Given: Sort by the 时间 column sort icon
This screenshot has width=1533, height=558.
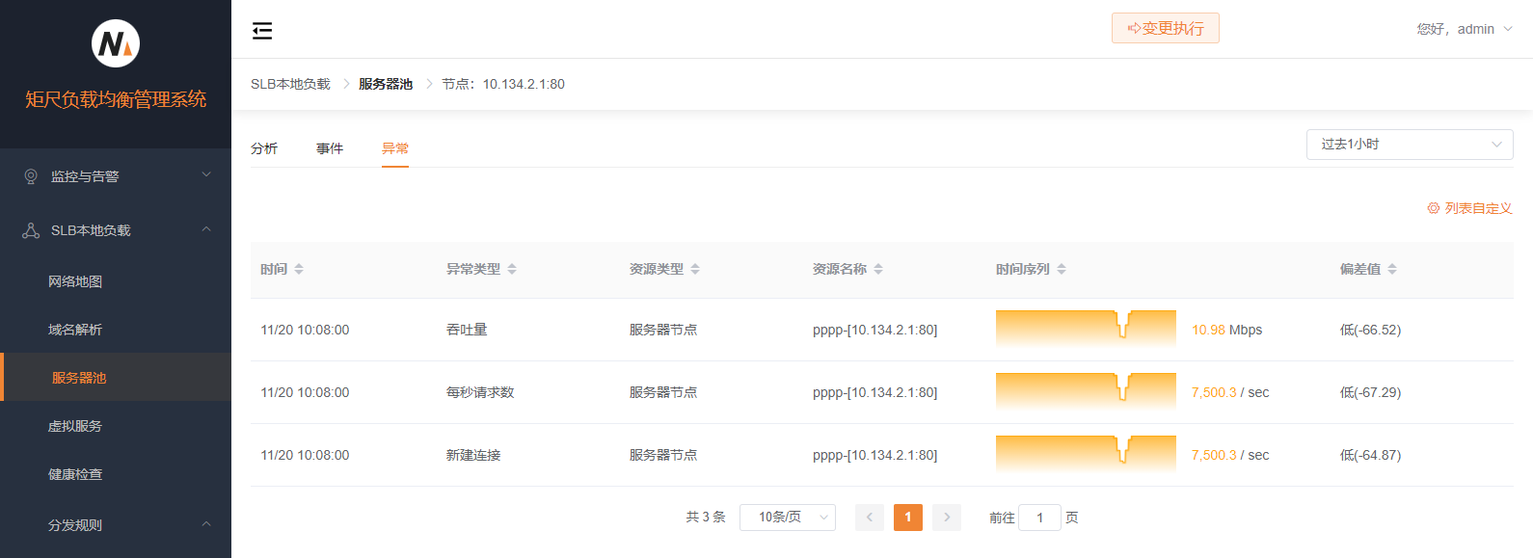Looking at the screenshot, I should click(x=299, y=269).
